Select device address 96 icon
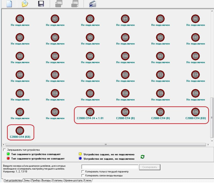214x188 pixels. point(195,19)
